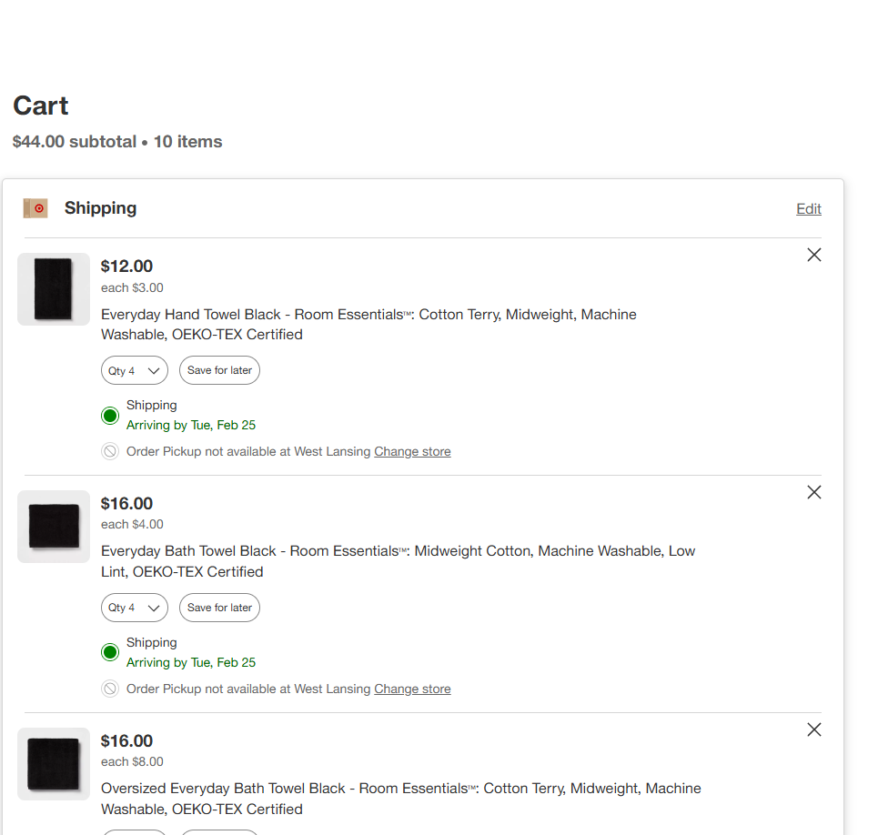The height and width of the screenshot is (835, 878).
Task: Remove the Everyday Bath Towel item
Action: tap(813, 492)
